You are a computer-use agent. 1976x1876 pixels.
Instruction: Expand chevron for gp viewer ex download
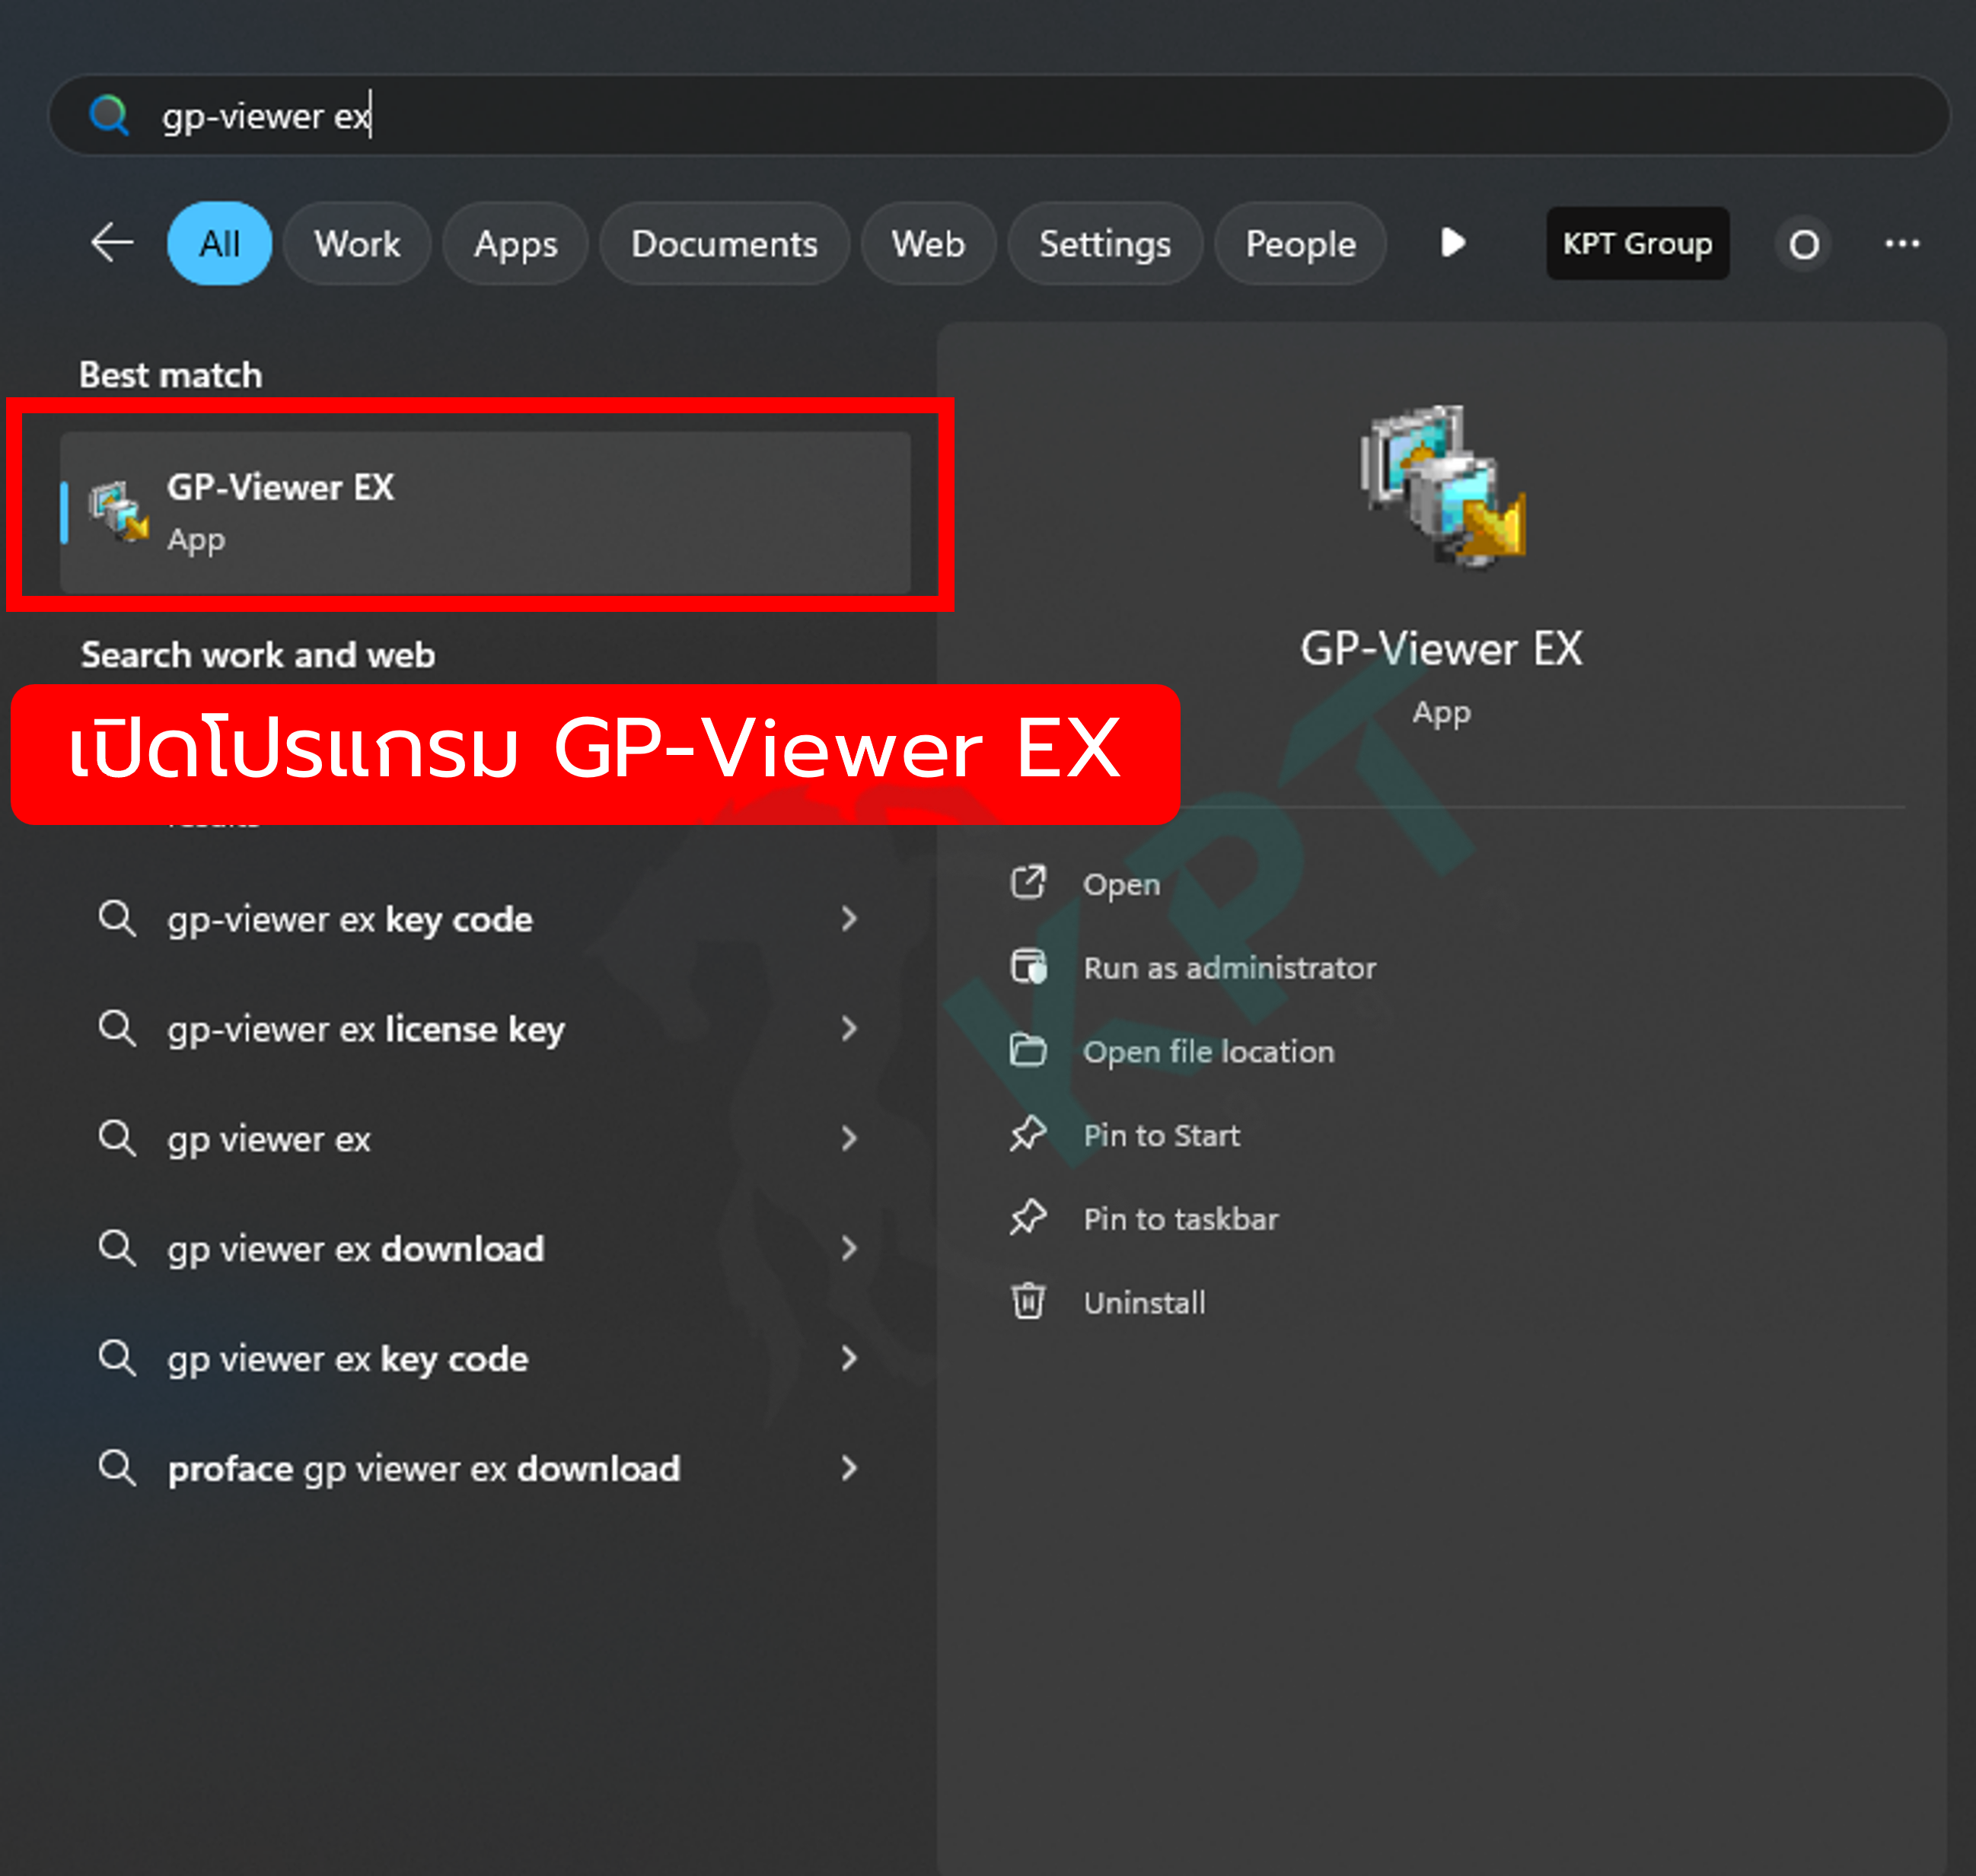click(849, 1249)
